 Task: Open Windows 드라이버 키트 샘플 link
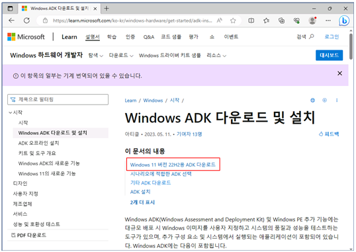[x=170, y=56]
